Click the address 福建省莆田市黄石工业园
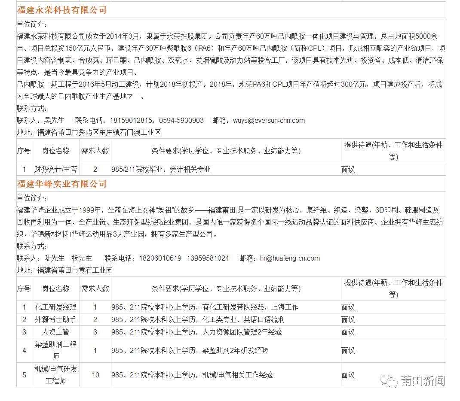 click(x=75, y=270)
